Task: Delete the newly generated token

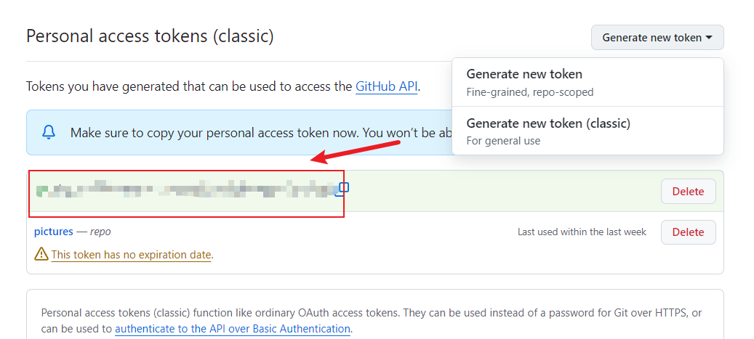Action: pyautogui.click(x=688, y=192)
